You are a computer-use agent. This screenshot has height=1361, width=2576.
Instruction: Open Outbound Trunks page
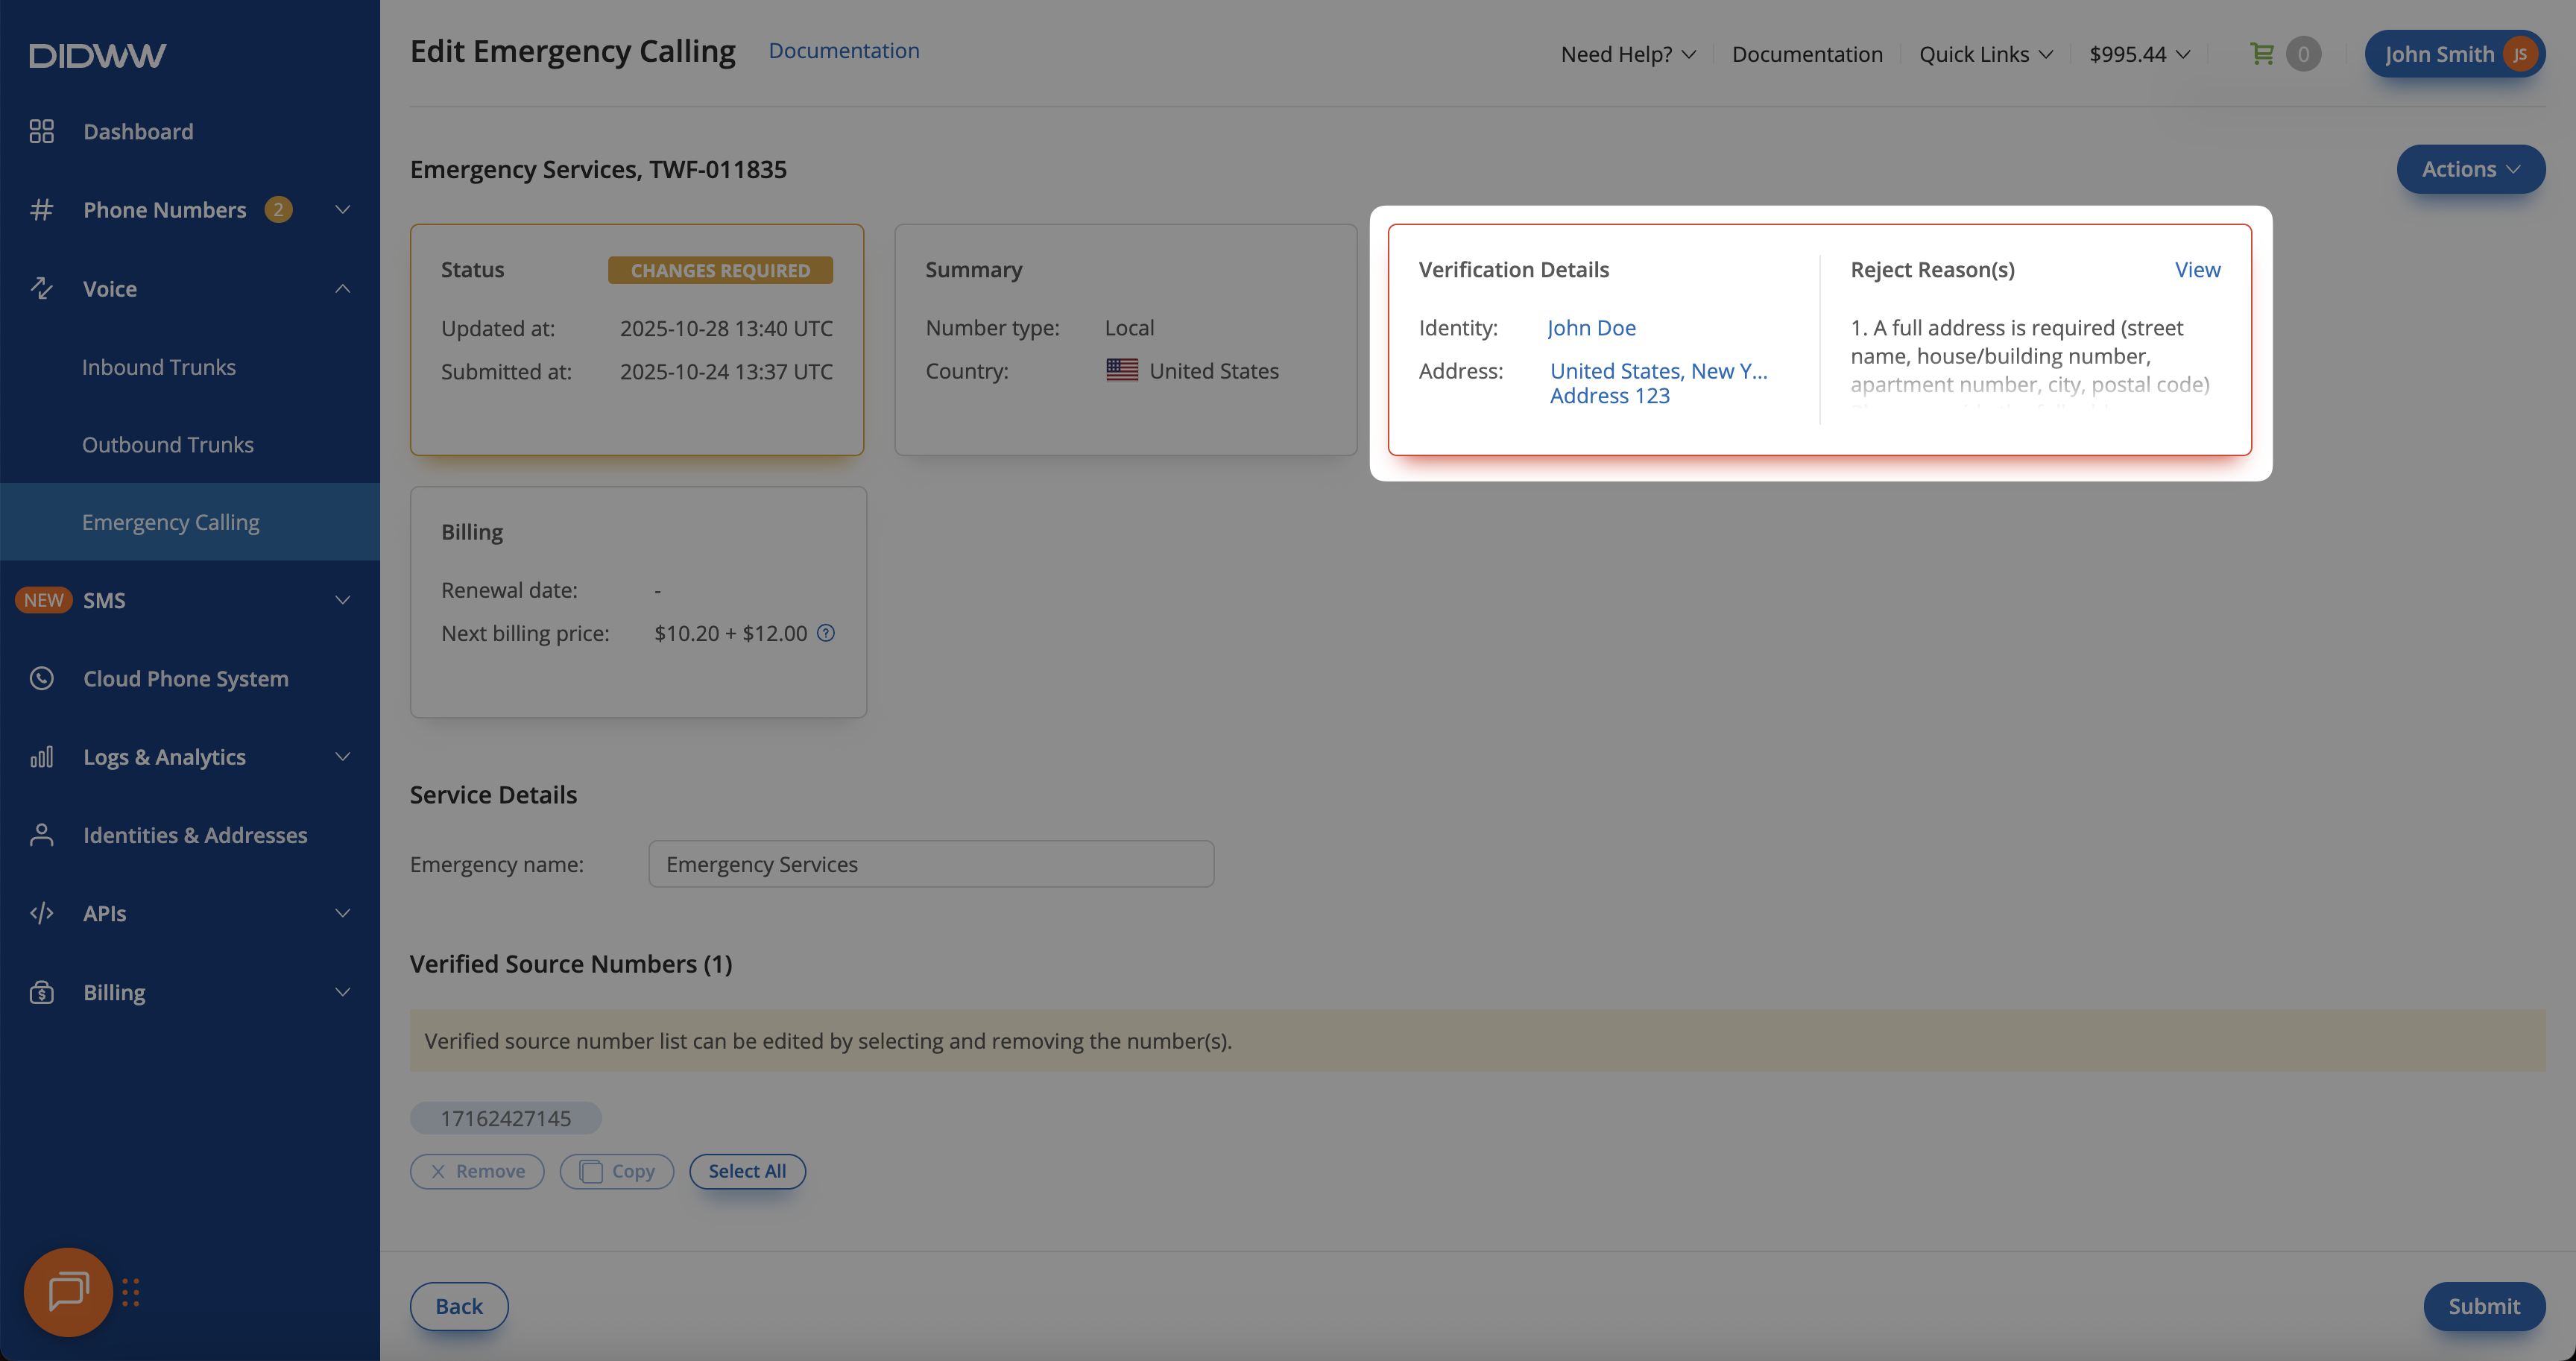(x=168, y=445)
